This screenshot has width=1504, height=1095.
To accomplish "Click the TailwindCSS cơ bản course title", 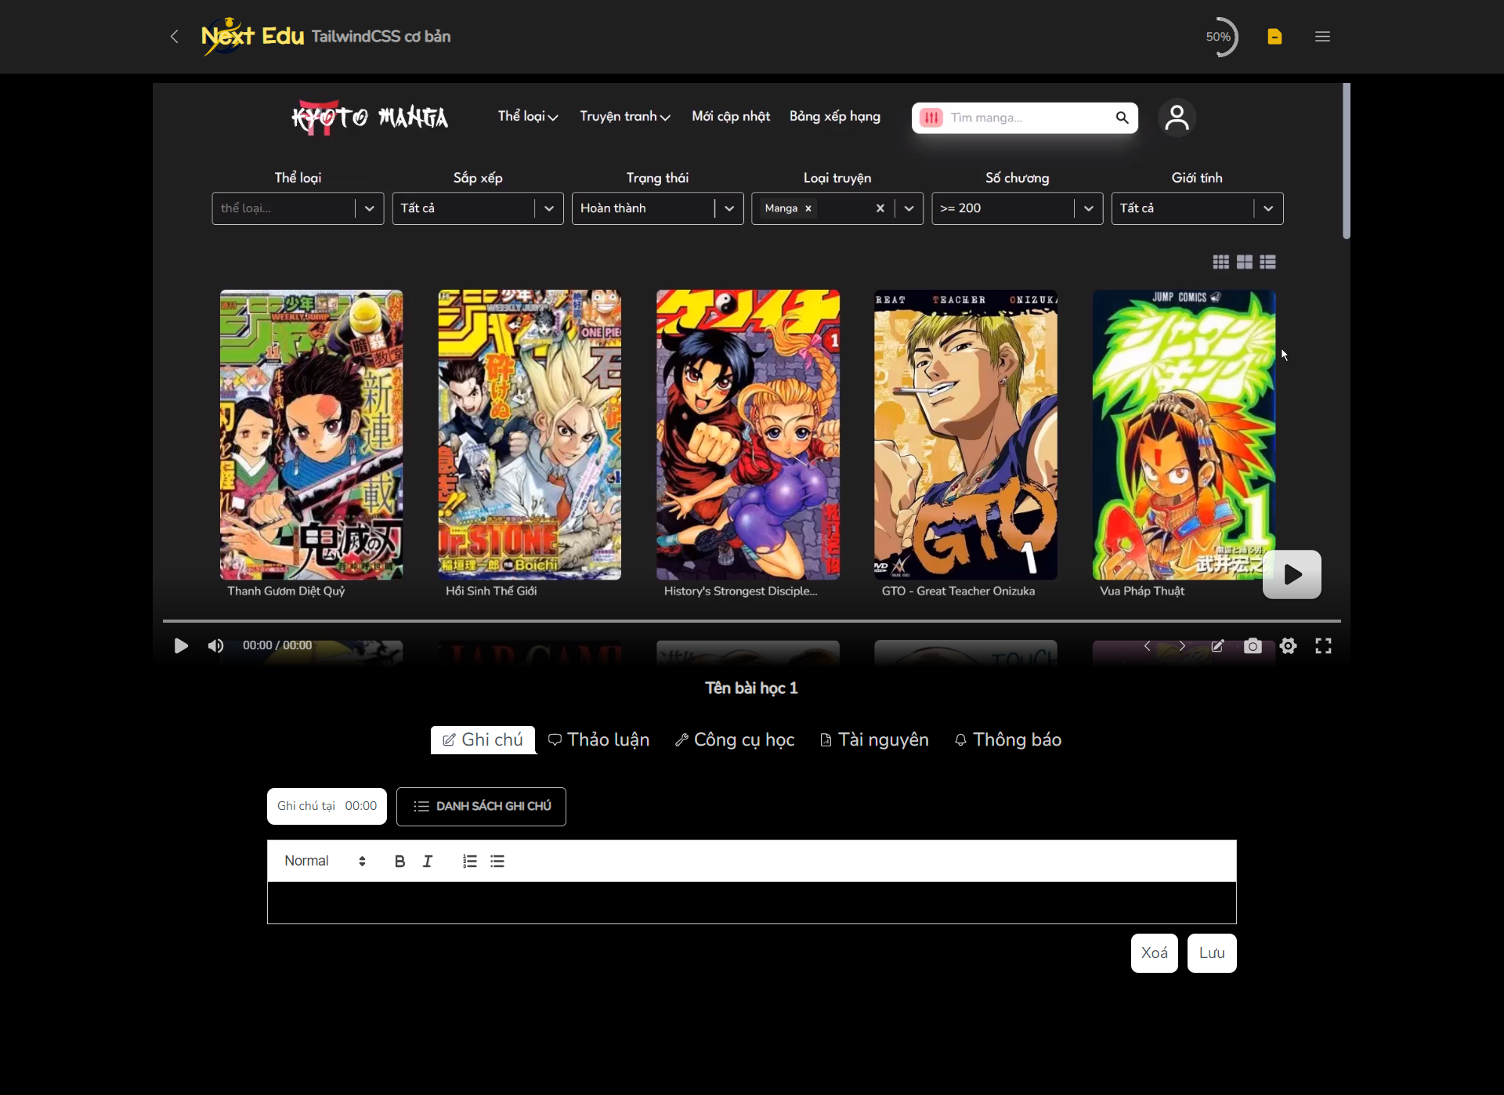I will [x=381, y=36].
